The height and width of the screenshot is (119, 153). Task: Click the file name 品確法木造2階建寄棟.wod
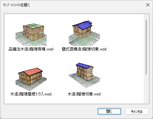pos(31,49)
